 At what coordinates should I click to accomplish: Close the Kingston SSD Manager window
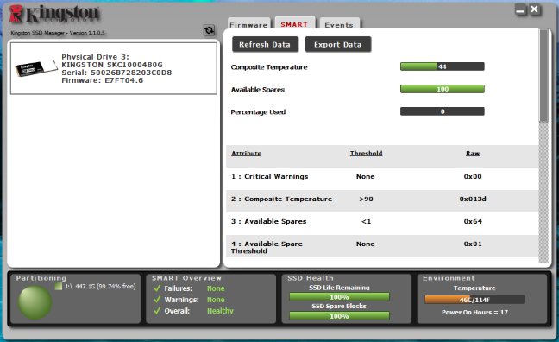534,9
